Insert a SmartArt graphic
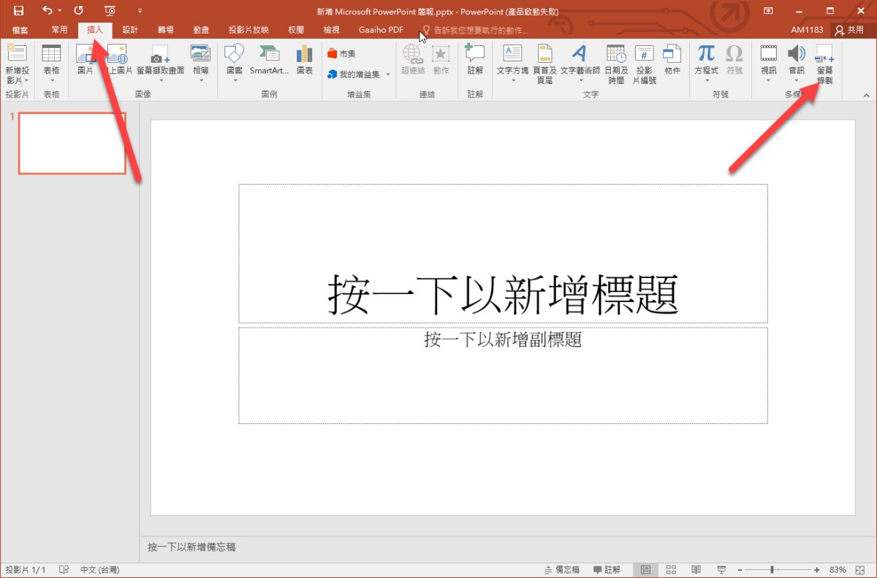877x578 pixels. point(269,60)
